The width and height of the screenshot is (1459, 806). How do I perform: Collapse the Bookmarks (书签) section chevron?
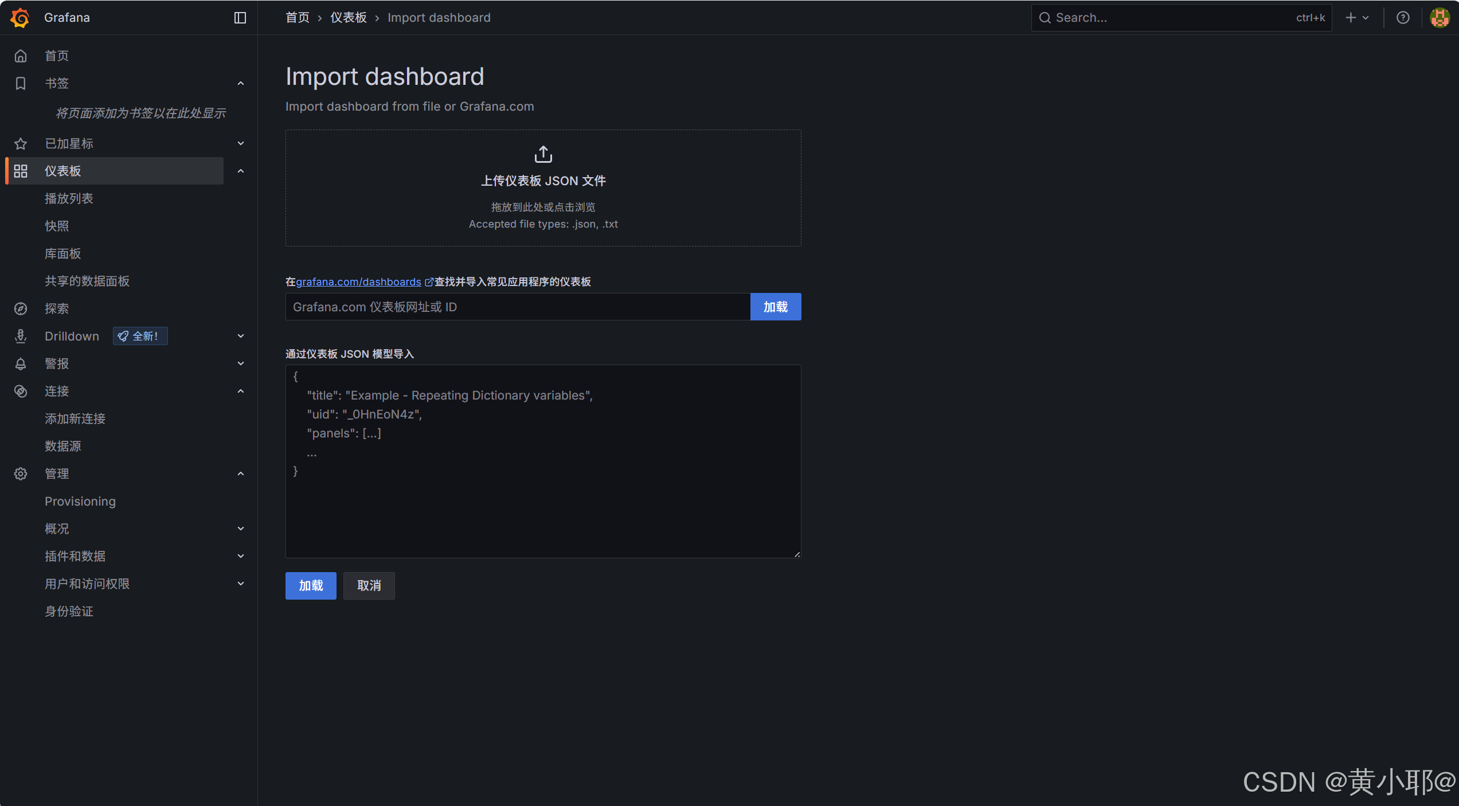coord(241,84)
